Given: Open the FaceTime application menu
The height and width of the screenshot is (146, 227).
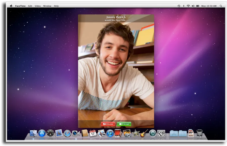Looking at the screenshot, I should pos(20,6).
